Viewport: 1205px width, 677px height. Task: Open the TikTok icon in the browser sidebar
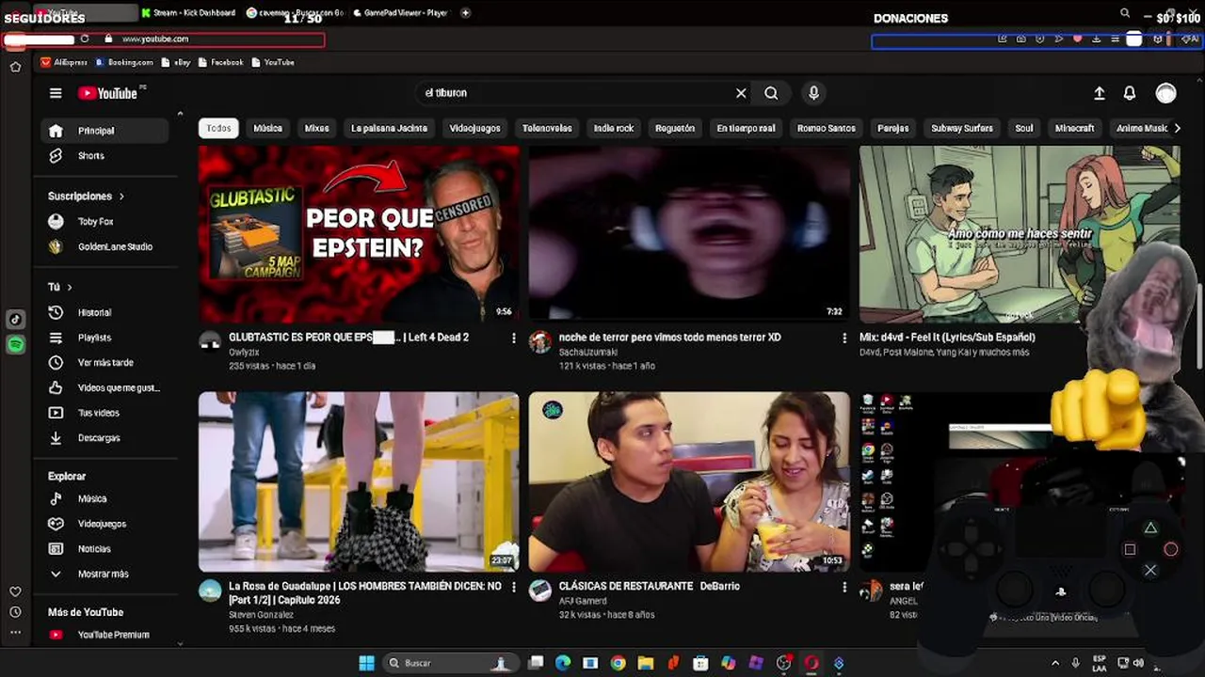pos(15,320)
